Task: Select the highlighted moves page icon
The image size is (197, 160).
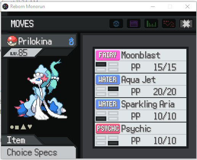Action: (186, 24)
